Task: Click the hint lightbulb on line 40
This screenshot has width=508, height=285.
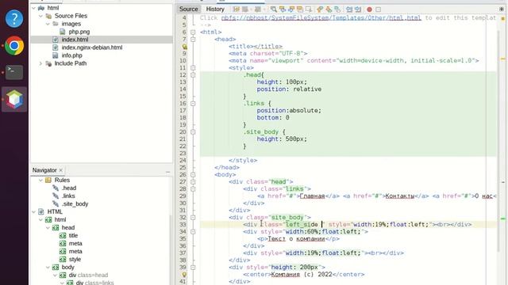Action: tap(184, 275)
